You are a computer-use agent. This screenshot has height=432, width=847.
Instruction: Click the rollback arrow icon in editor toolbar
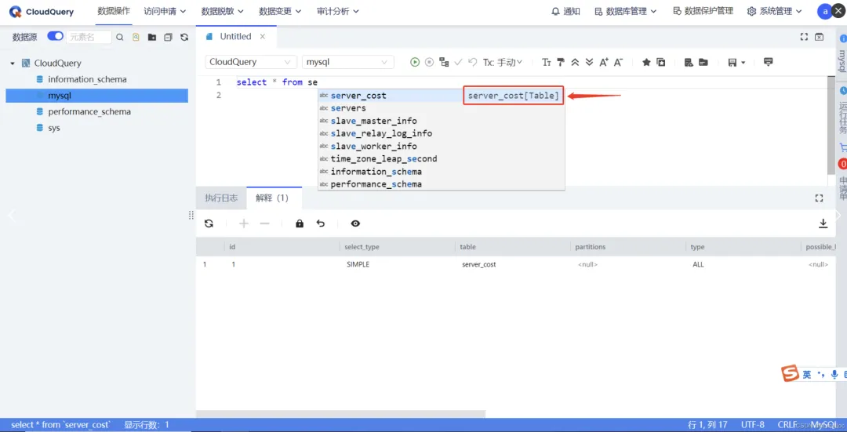(x=473, y=62)
